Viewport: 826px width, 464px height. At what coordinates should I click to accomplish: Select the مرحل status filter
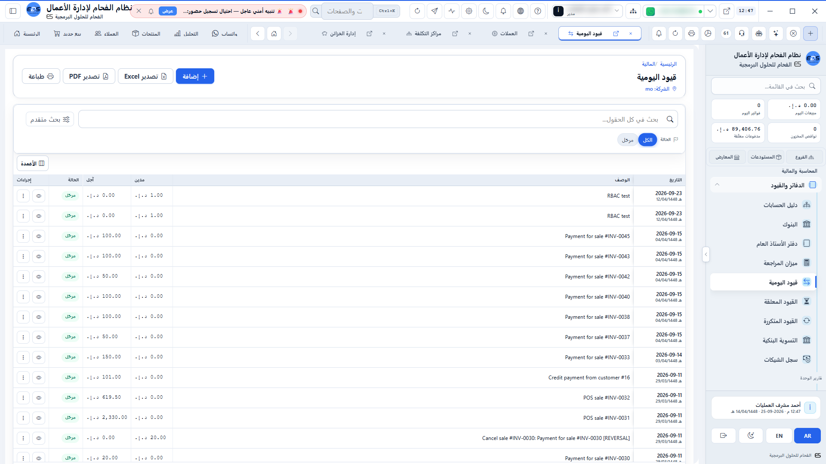(628, 140)
